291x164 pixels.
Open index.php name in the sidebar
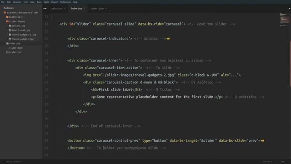15,44
